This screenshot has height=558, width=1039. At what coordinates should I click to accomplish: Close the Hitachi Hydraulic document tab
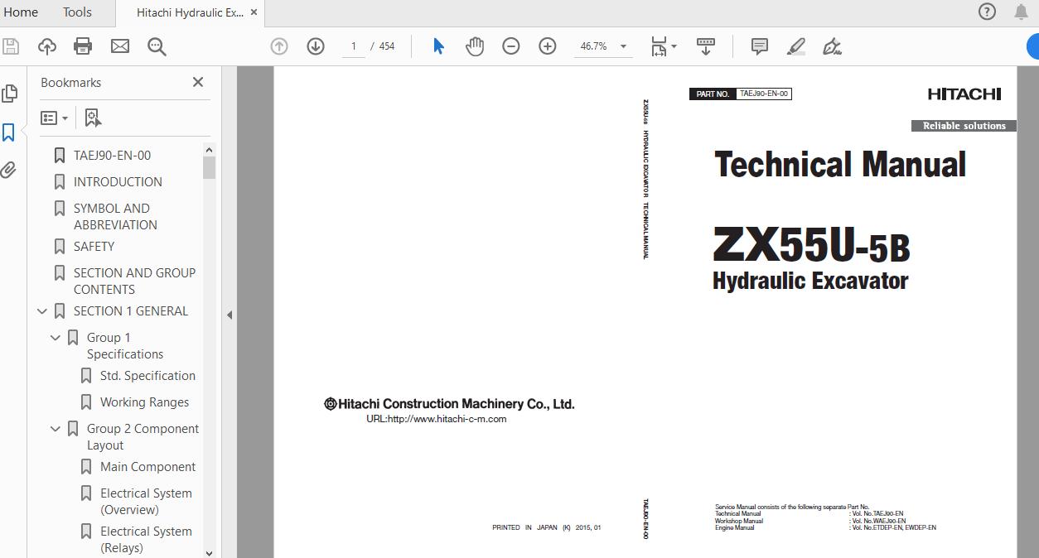[254, 12]
